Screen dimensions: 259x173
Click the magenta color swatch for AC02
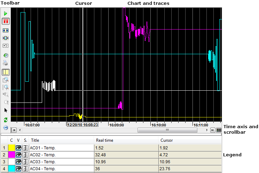click(11, 155)
